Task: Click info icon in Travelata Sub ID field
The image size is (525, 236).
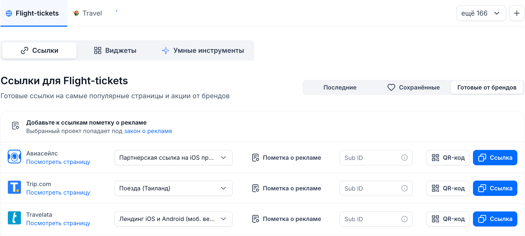Action: point(404,219)
